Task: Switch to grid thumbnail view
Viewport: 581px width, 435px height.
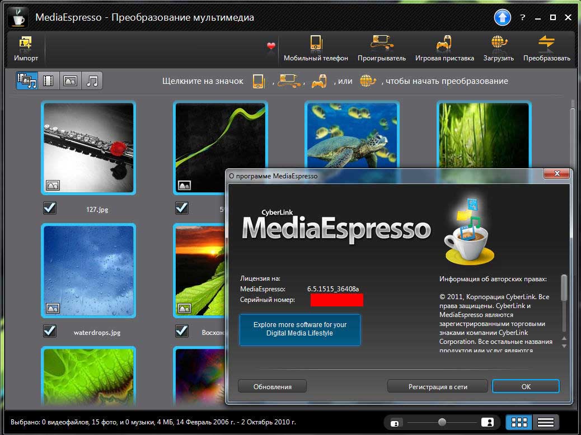Action: (x=519, y=422)
